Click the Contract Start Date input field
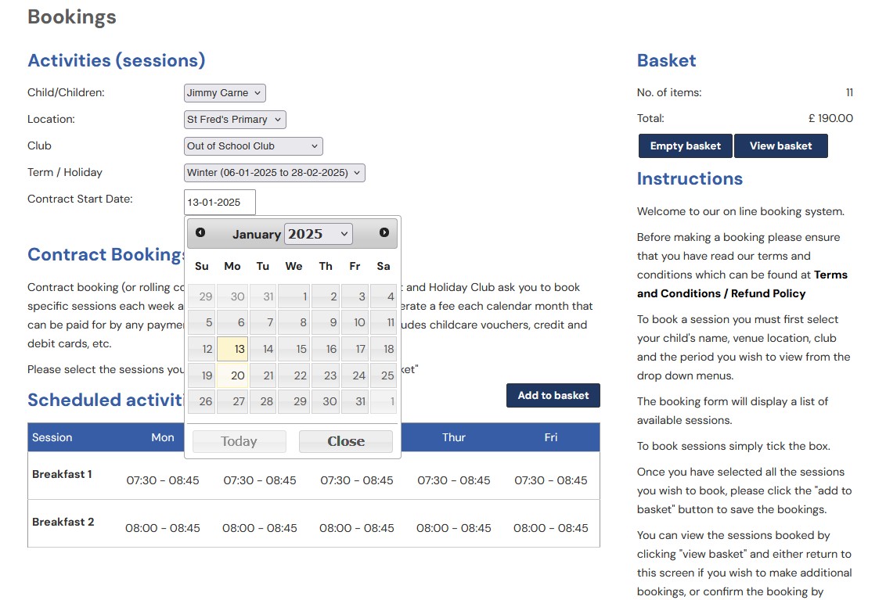The width and height of the screenshot is (886, 600). coord(219,202)
